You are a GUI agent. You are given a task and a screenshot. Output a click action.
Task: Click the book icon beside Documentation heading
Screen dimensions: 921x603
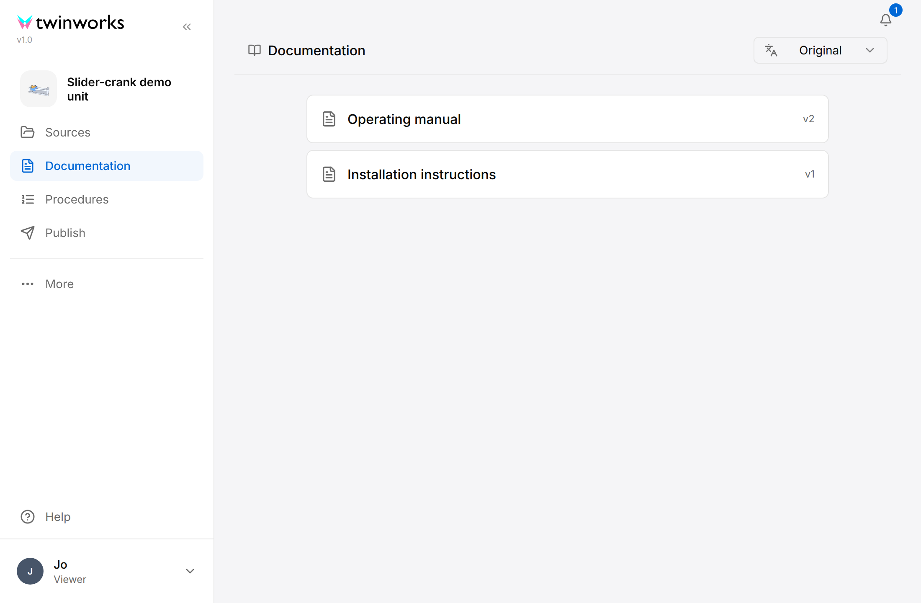(x=255, y=50)
